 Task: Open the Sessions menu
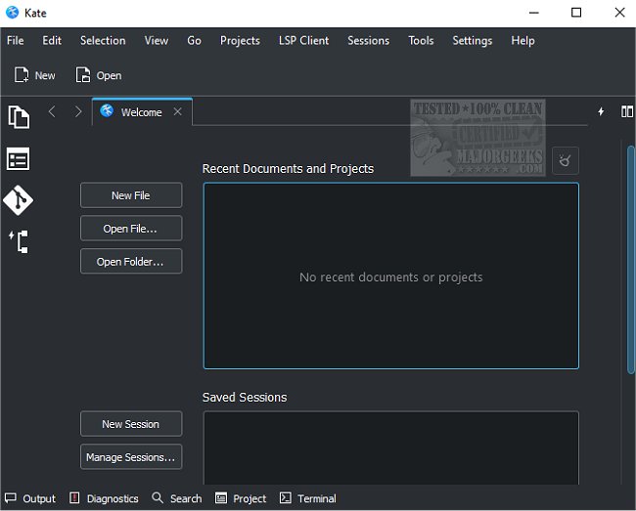click(368, 40)
